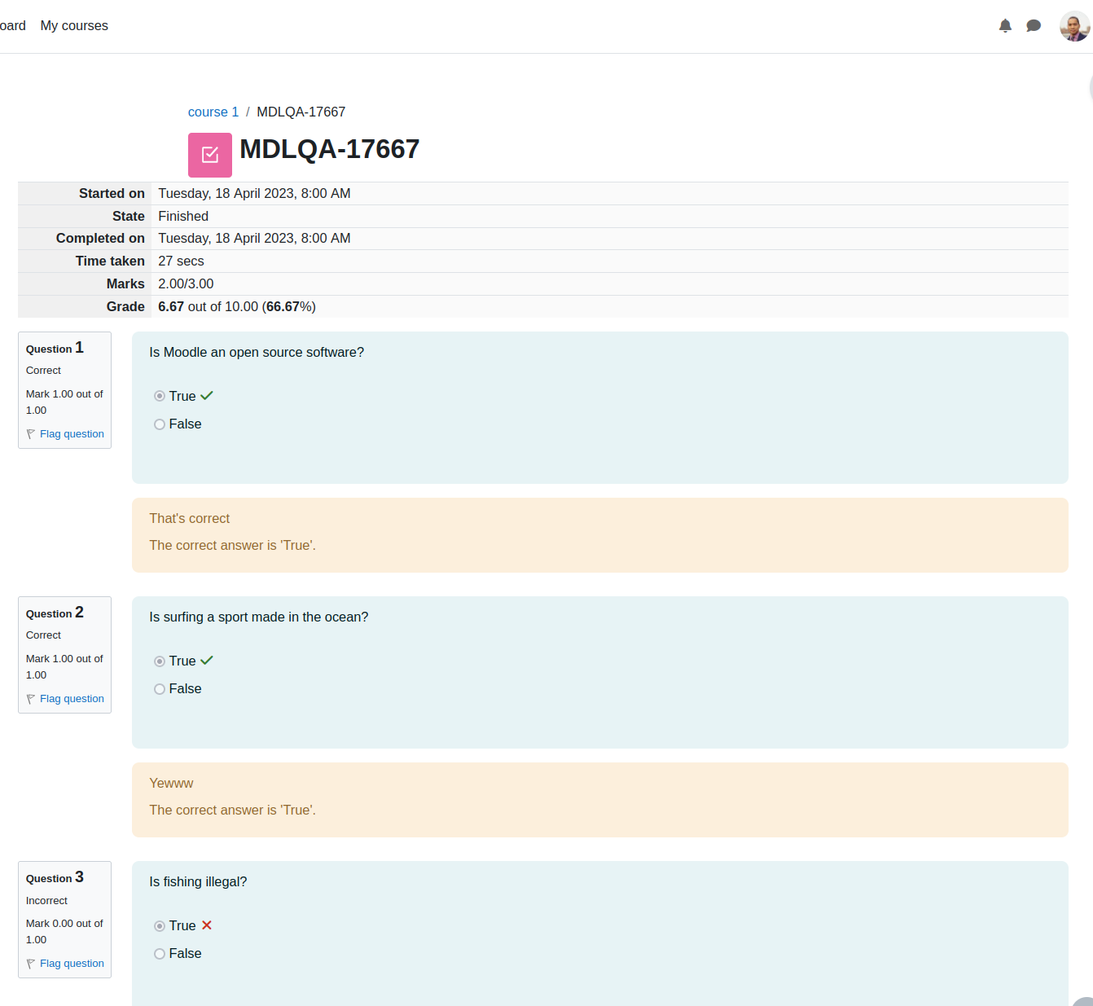The image size is (1093, 1006).
Task: Click 'Is fishing illegal?' question text
Action: 198,882
